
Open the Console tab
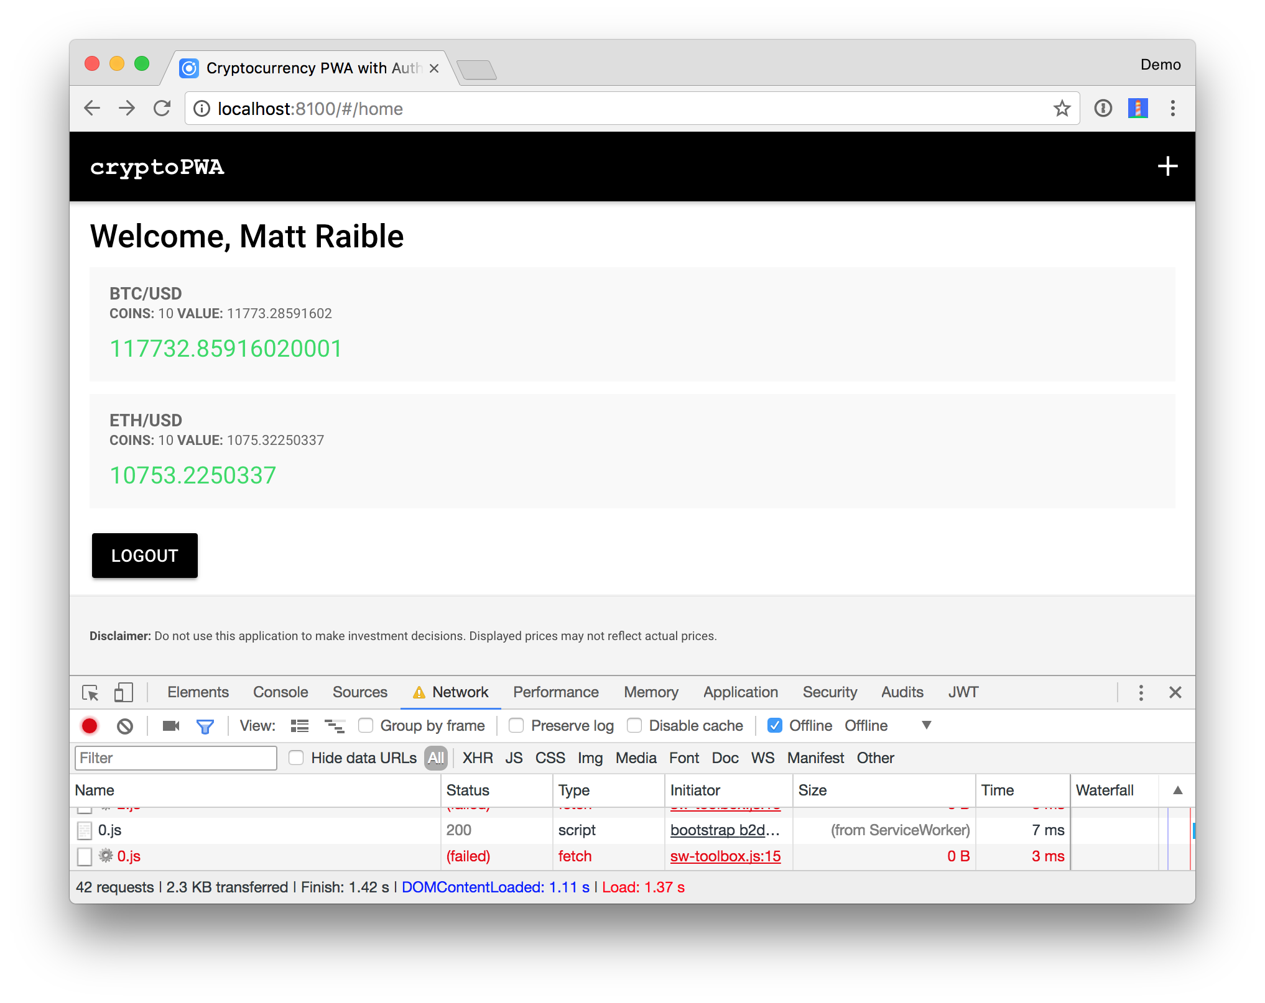coord(280,692)
